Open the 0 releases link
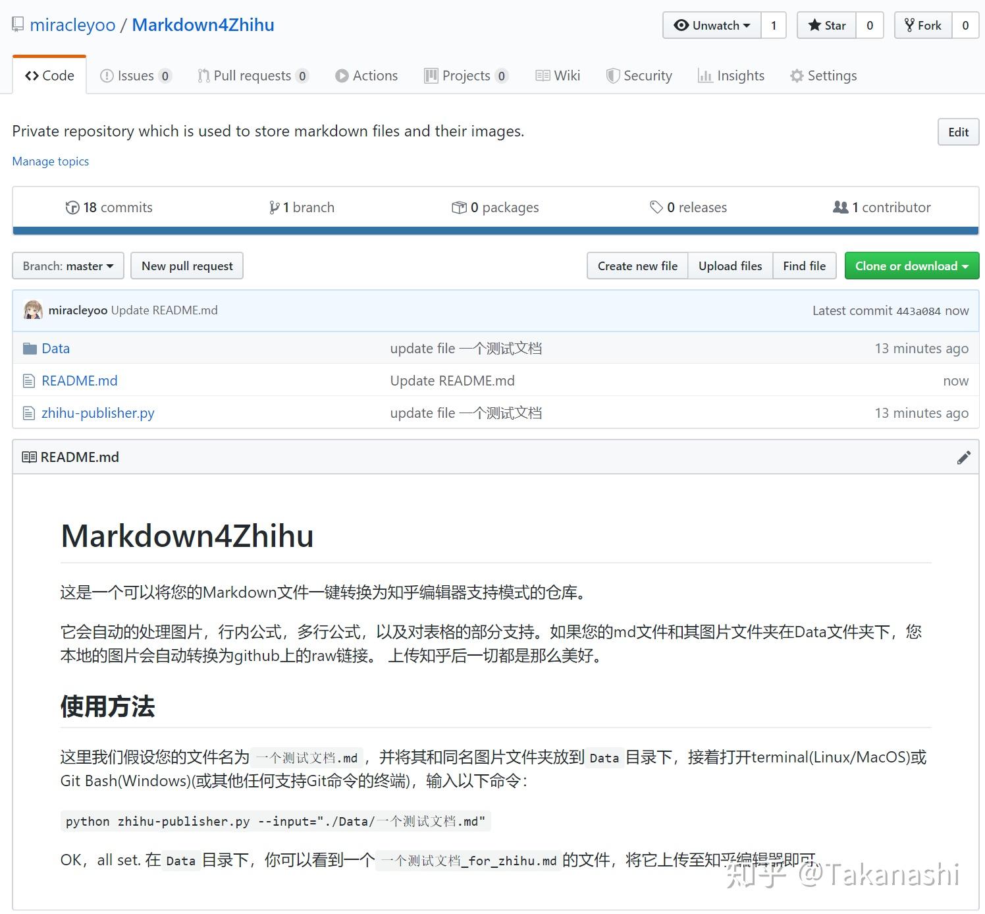Image resolution: width=985 pixels, height=914 pixels. pyautogui.click(x=688, y=208)
